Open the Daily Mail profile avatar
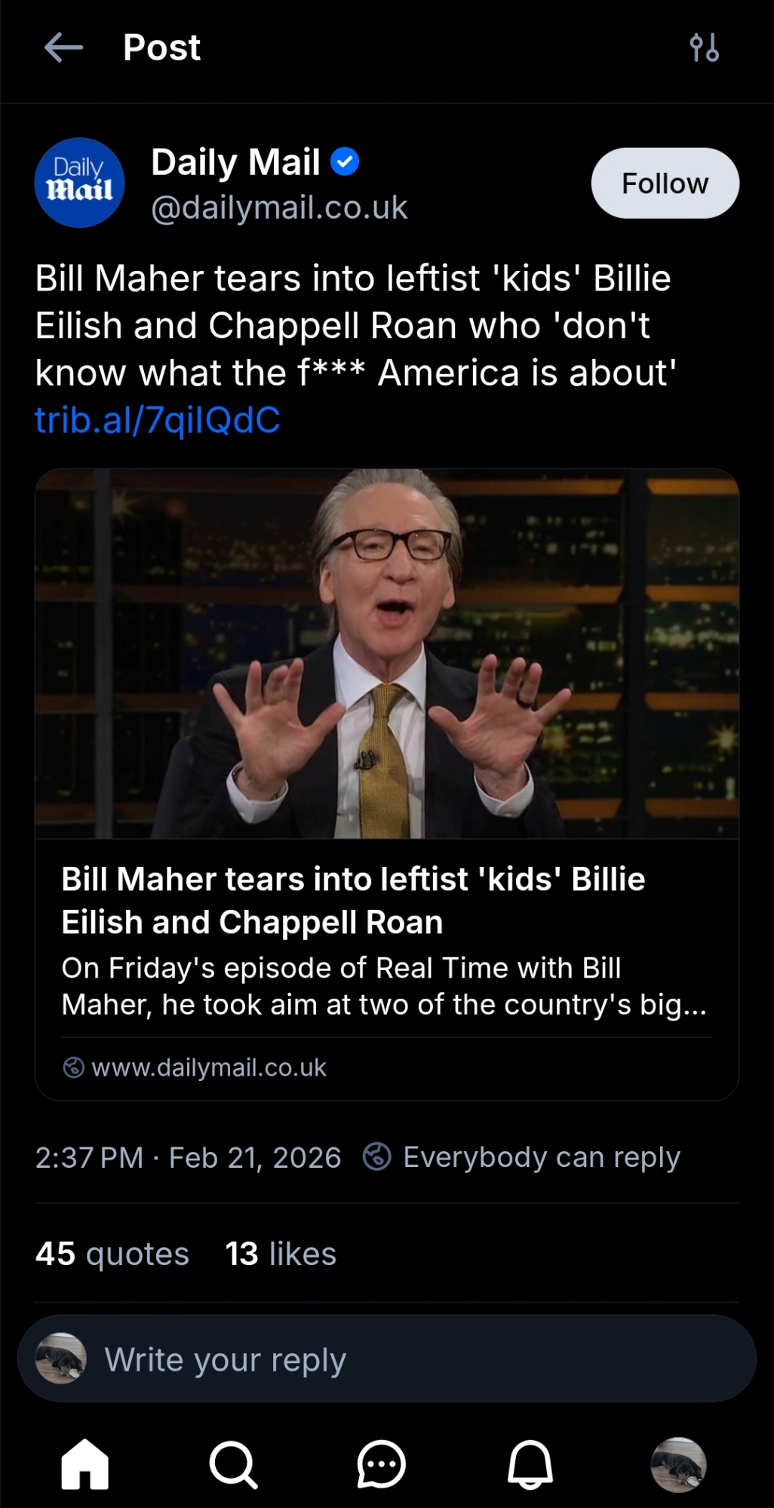The height and width of the screenshot is (1508, 774). point(79,183)
